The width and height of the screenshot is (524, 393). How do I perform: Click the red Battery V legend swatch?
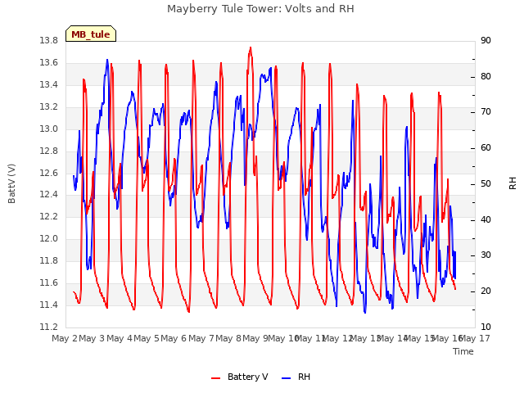click(216, 378)
